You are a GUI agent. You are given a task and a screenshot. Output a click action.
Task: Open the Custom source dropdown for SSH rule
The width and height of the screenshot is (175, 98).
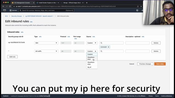pyautogui.click(x=92, y=43)
